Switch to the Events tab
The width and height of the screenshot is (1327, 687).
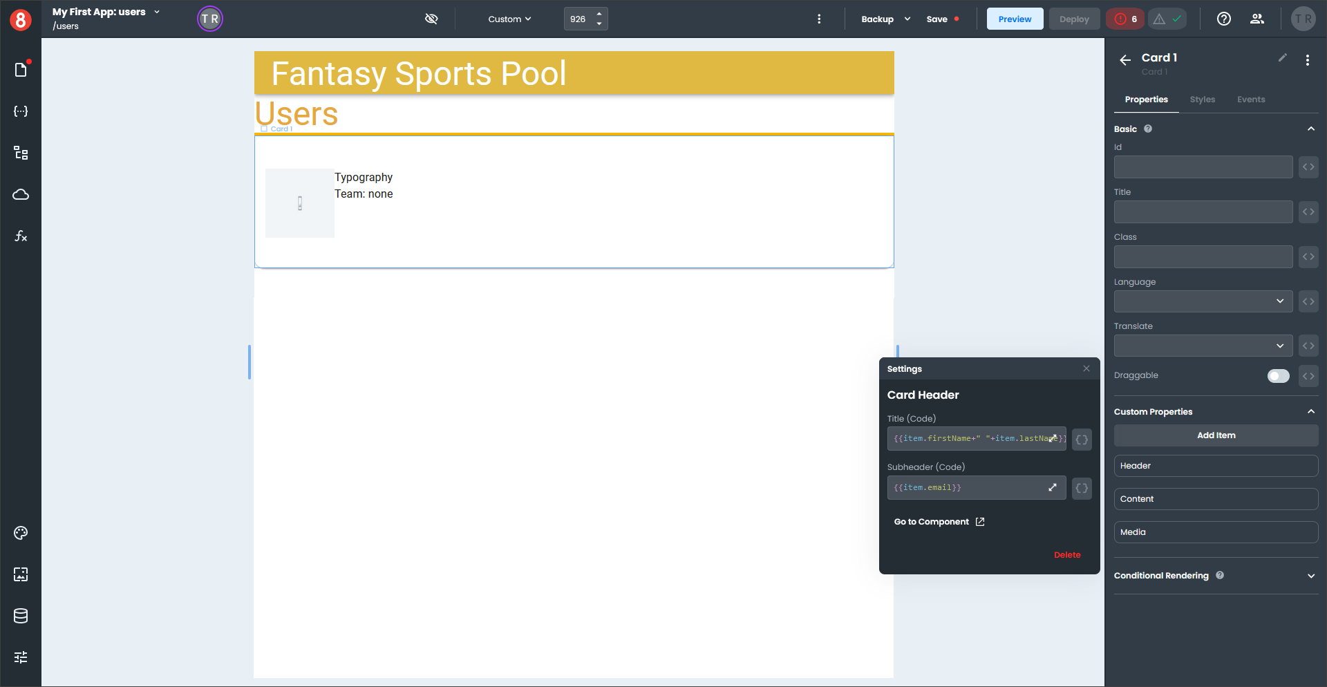point(1251,100)
